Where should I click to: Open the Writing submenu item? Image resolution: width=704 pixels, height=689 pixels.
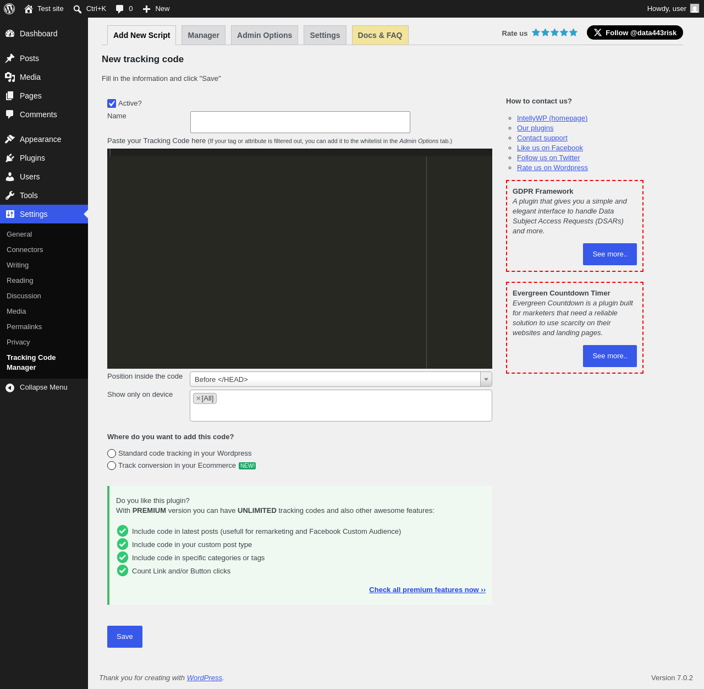(x=18, y=265)
